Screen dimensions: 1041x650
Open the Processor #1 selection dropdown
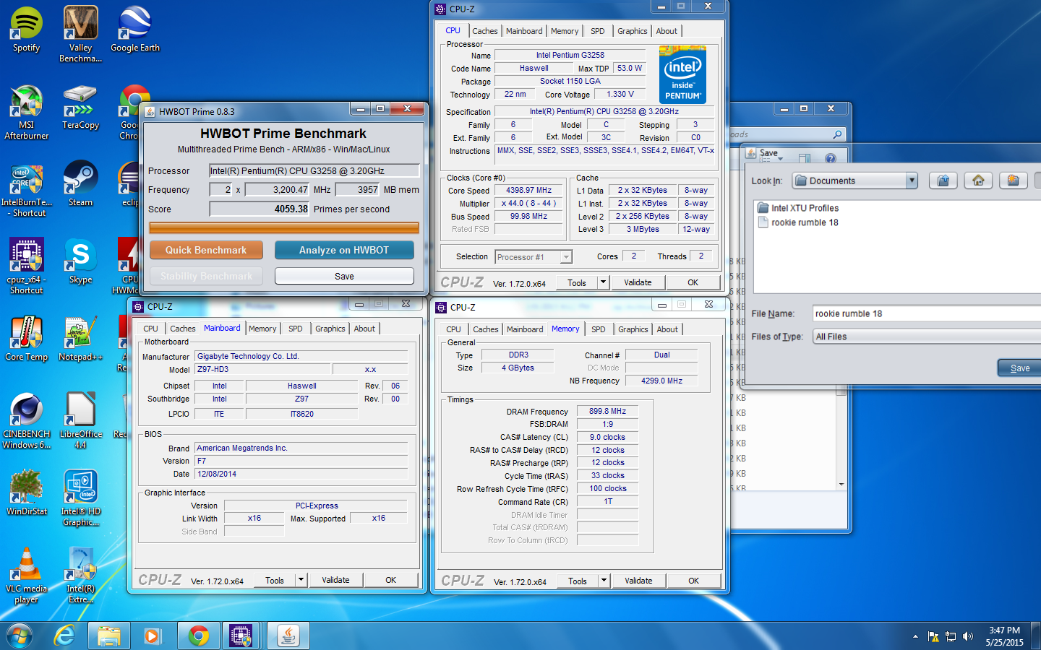point(566,257)
